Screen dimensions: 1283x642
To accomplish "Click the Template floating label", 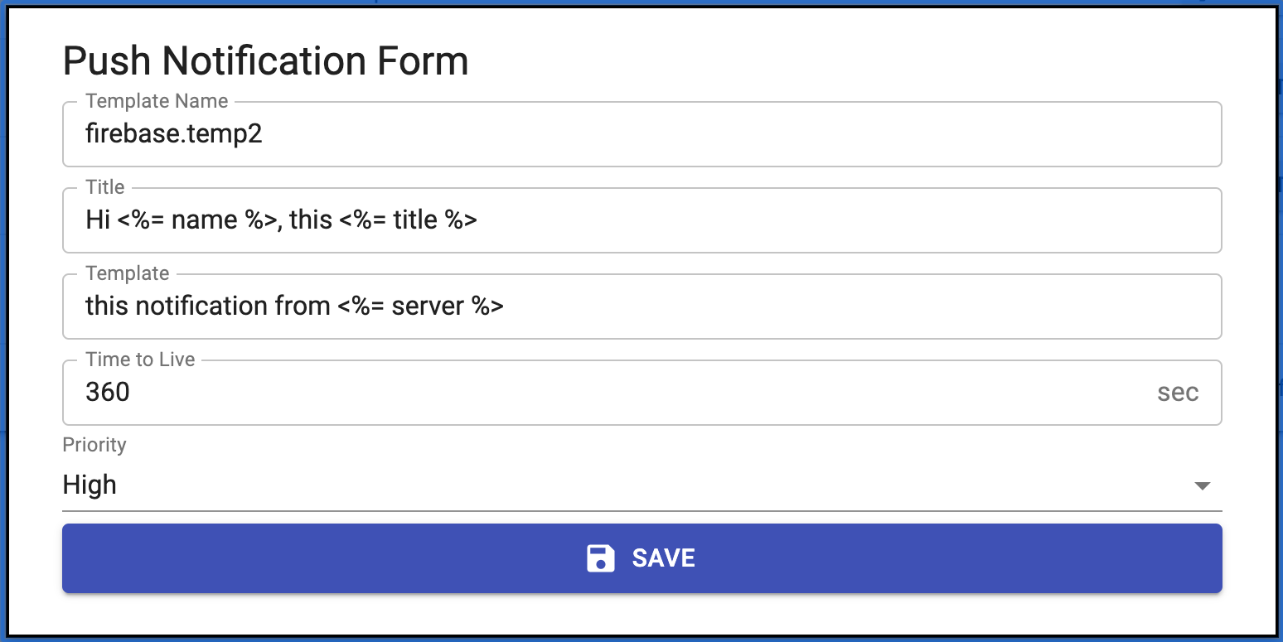I will (127, 273).
